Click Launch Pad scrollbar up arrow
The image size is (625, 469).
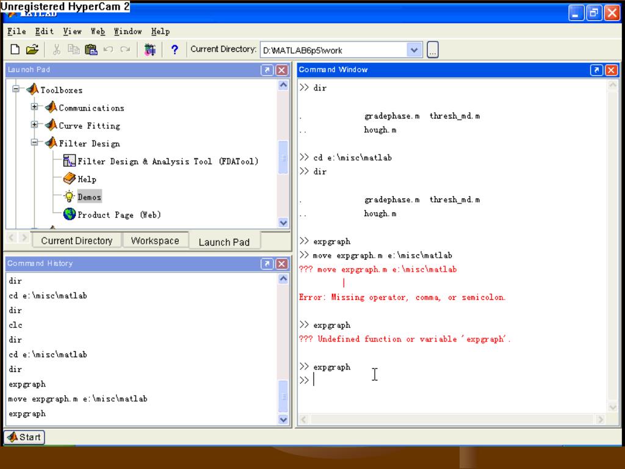click(283, 85)
